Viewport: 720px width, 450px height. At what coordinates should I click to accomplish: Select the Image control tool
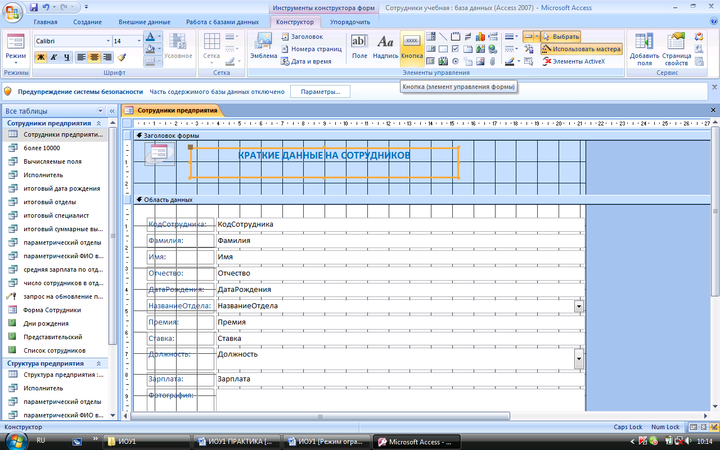tap(480, 61)
